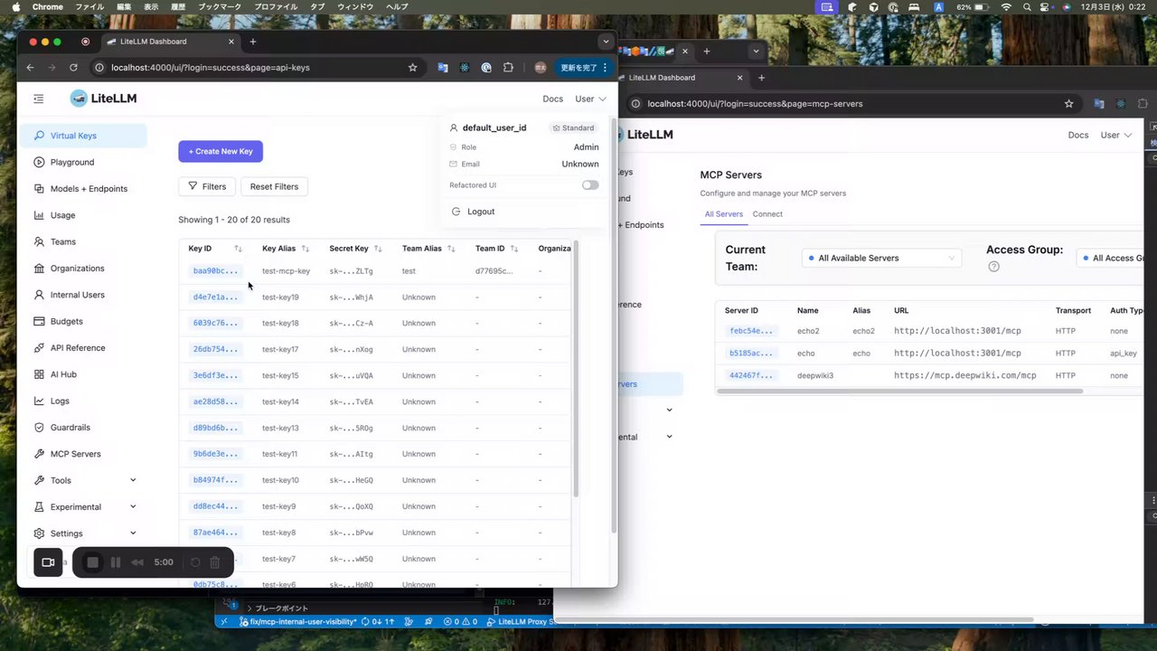The height and width of the screenshot is (651, 1157).
Task: Open Chrome extensions puzzle icon
Action: (x=508, y=67)
